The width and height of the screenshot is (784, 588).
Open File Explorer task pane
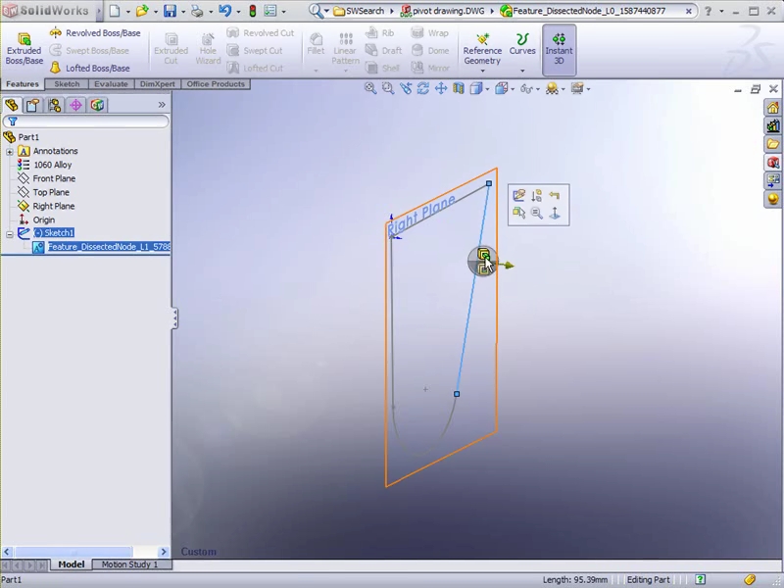click(x=773, y=144)
